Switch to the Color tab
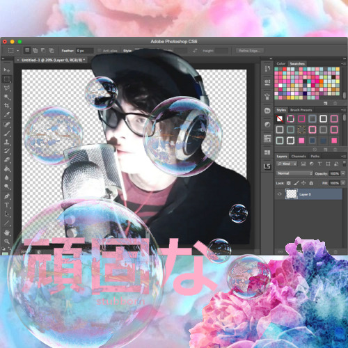 [x=280, y=63]
